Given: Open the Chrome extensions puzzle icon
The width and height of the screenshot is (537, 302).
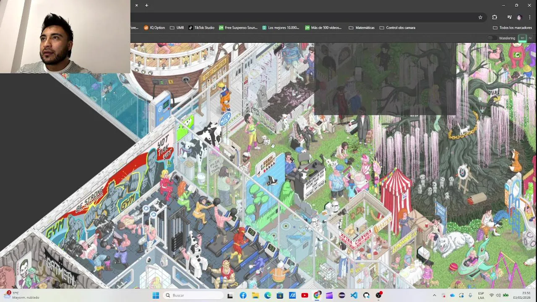Looking at the screenshot, I should tap(495, 17).
